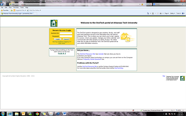Click the Arkansas Tech logo in header

pos(54,23)
